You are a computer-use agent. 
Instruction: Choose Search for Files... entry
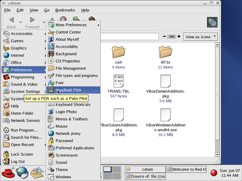[24, 138]
